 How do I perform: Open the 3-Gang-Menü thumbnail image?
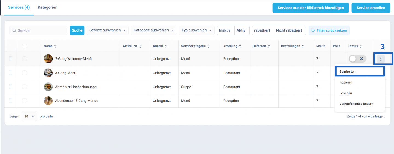pyautogui.click(x=48, y=73)
